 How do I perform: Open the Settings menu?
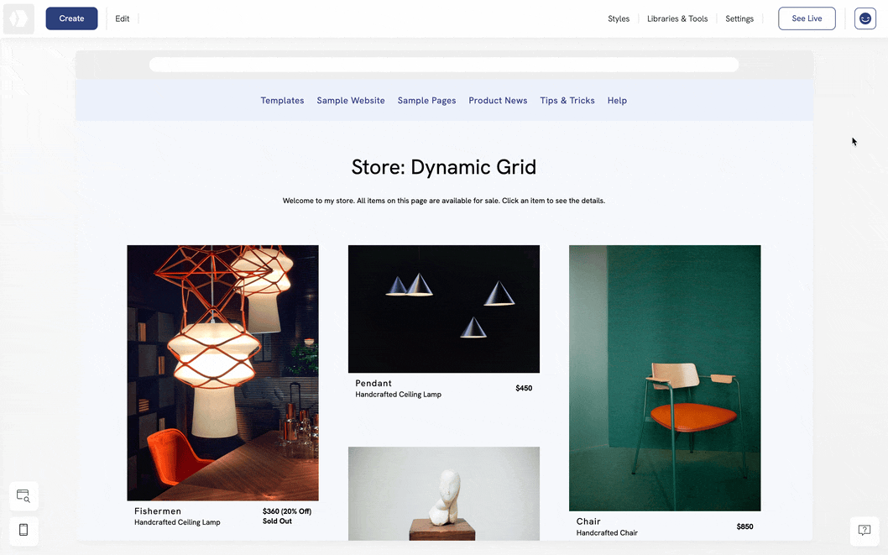[739, 18]
